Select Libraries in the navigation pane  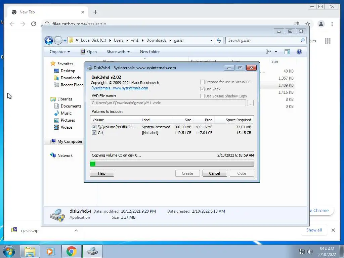65,99
